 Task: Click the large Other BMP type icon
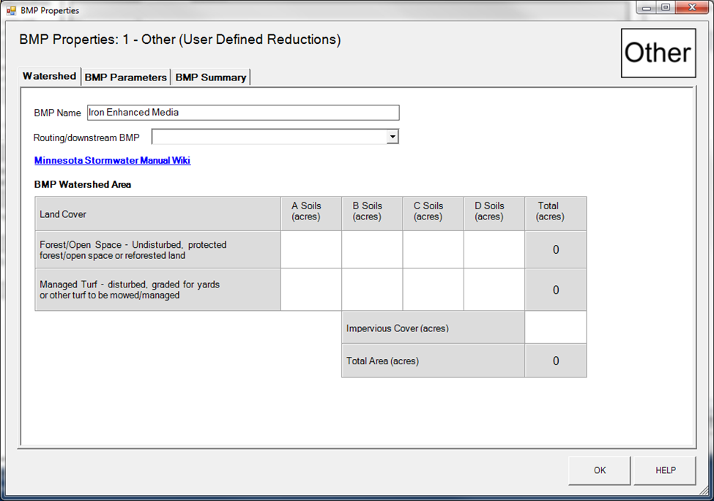coord(658,53)
